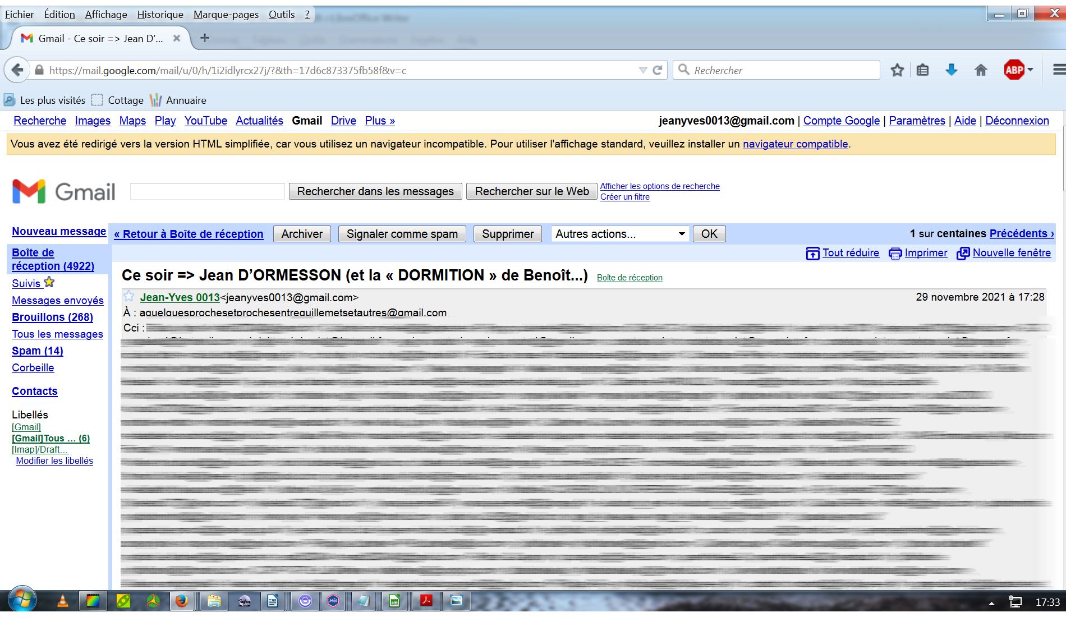
Task: Open the Les plus visités bookmark
Action: coord(45,100)
